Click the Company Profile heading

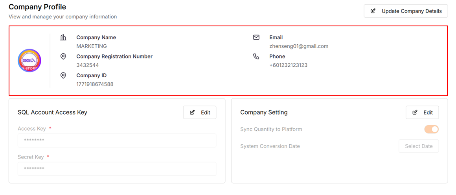tap(37, 7)
